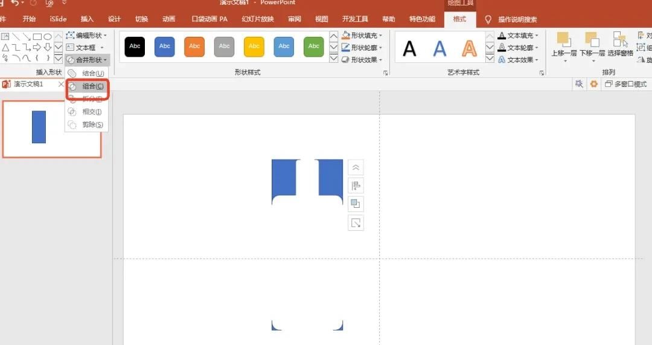Click the double-chevron floating icon beside the shape
652x345 pixels.
pyautogui.click(x=356, y=168)
